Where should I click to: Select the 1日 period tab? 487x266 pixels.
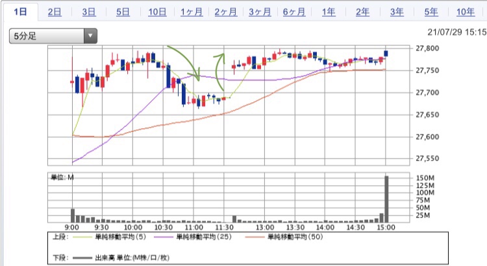coord(21,12)
